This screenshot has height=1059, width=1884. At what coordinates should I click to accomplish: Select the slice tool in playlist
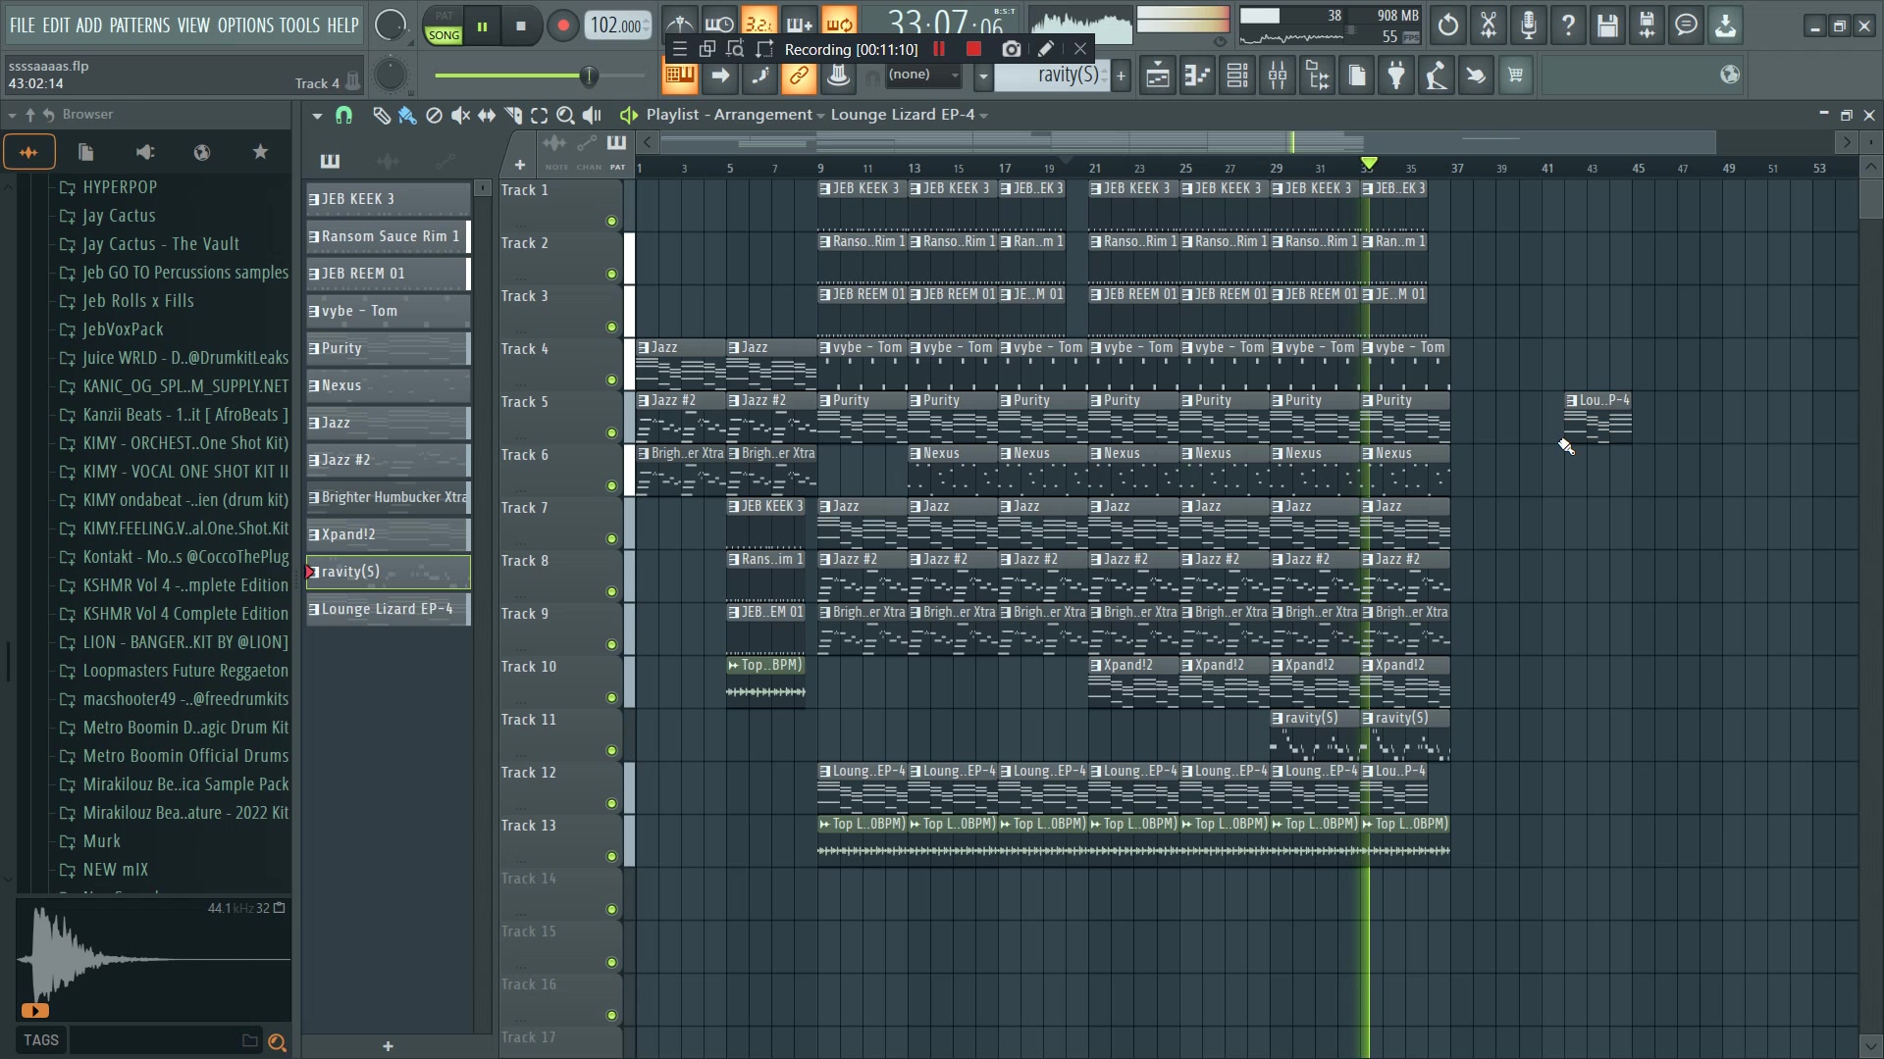pyautogui.click(x=512, y=116)
